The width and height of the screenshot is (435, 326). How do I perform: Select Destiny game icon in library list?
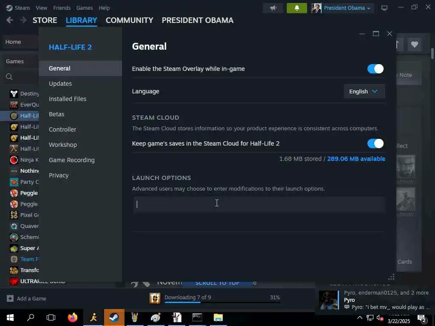pos(14,94)
